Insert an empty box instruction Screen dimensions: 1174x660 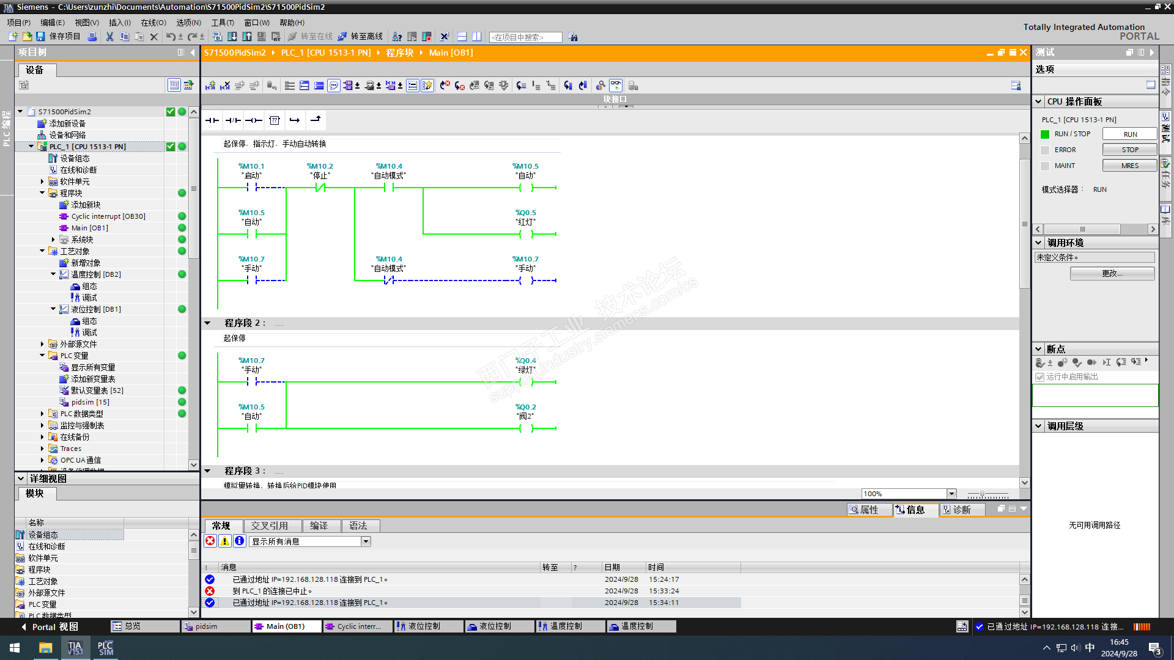[x=275, y=120]
